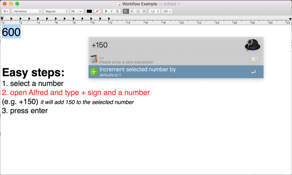Click the green plus increment icon
The width and height of the screenshot is (292, 175).
coord(94,72)
